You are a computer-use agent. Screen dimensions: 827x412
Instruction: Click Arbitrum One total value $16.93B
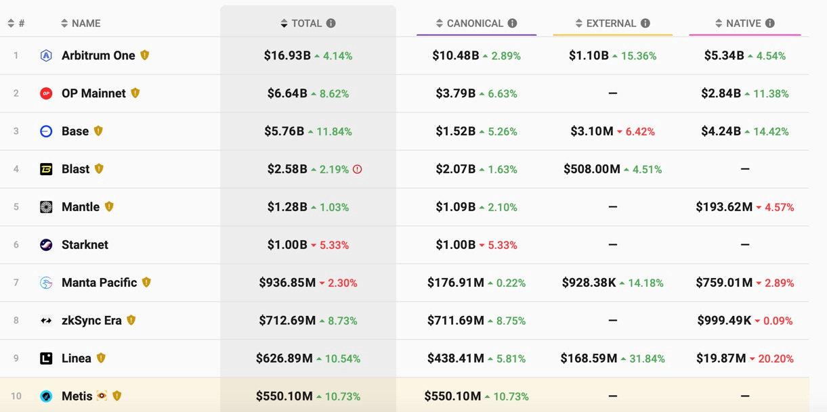pos(287,55)
